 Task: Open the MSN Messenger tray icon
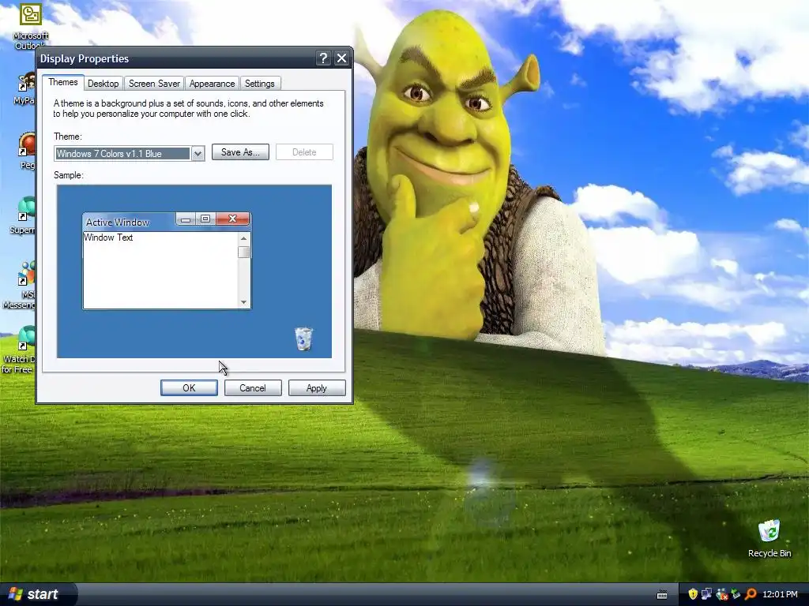(x=721, y=594)
